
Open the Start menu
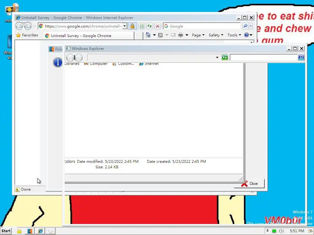click(6, 231)
